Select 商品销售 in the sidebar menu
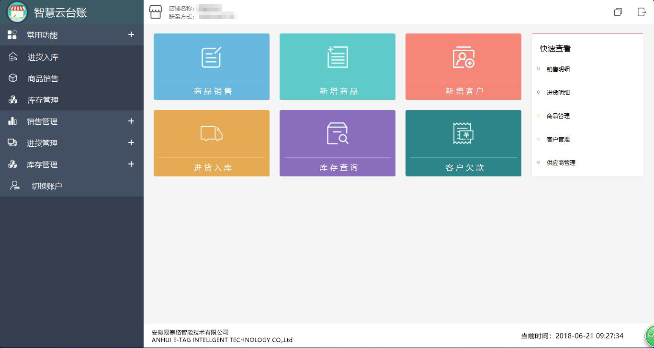The height and width of the screenshot is (348, 654). click(43, 79)
